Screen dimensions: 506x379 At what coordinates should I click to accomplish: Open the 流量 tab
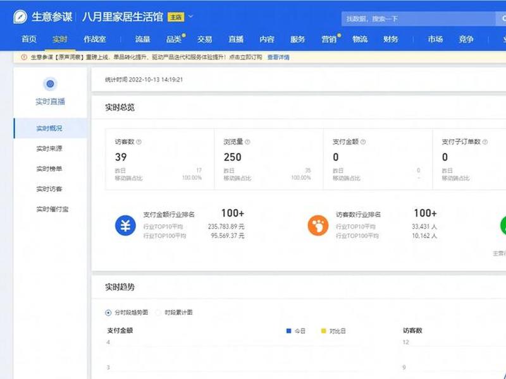point(143,39)
